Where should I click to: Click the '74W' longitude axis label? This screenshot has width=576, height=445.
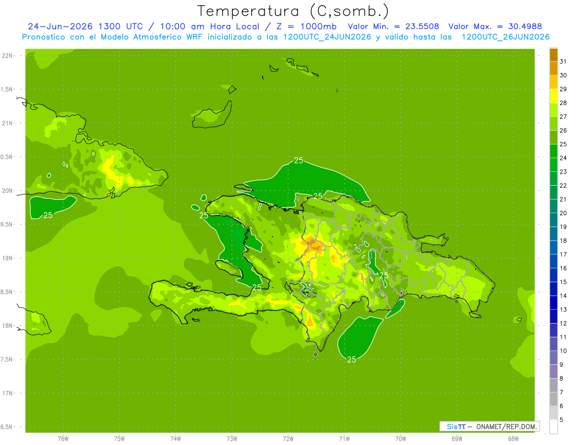(176, 439)
